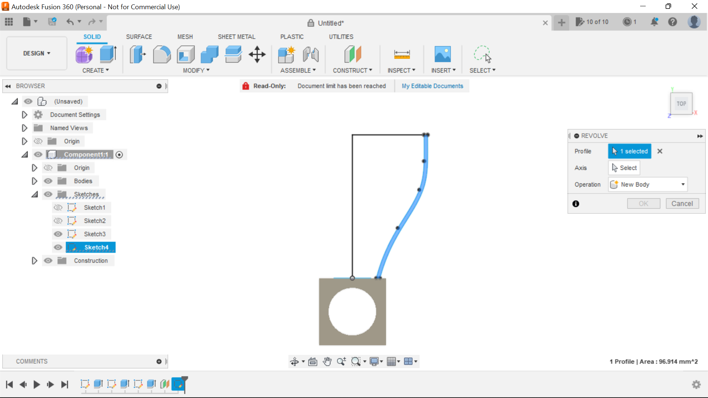Viewport: 708px width, 398px height.
Task: Activate the Pan tool in navigation bar
Action: click(x=327, y=362)
